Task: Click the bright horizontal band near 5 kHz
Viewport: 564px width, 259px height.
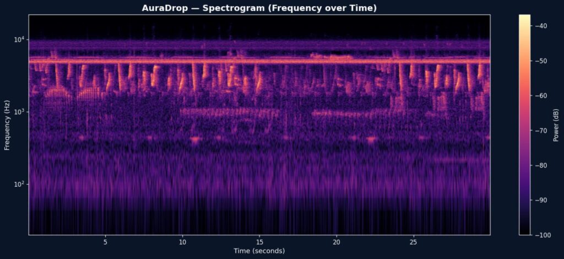Action: [x=259, y=61]
